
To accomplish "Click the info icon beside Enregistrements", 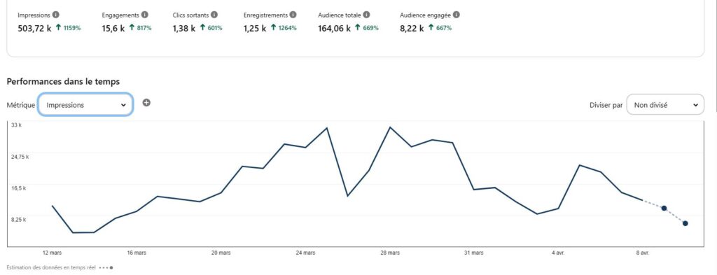I will pyautogui.click(x=293, y=15).
